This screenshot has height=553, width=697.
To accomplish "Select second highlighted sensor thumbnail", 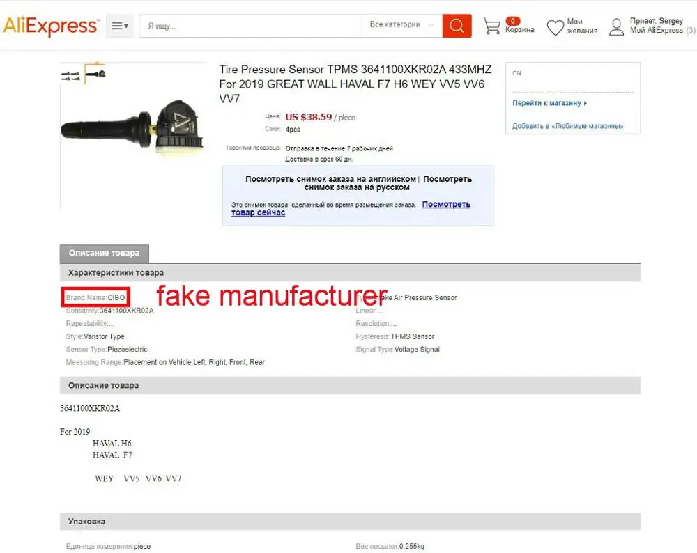I will 95,74.
